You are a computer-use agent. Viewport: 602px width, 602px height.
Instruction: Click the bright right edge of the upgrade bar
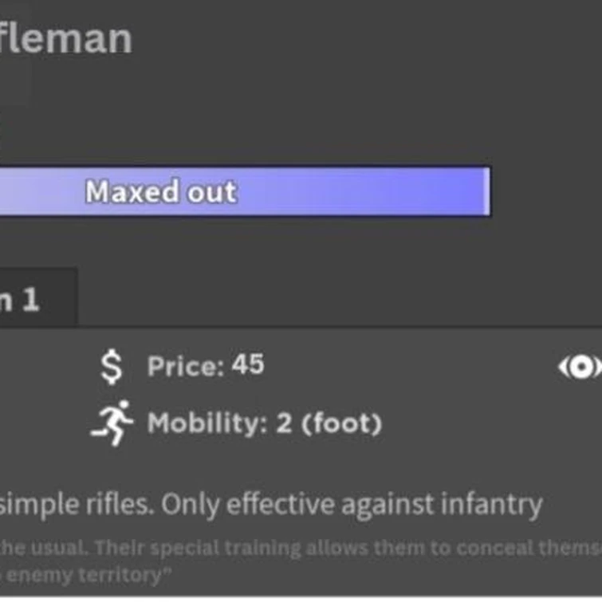click(x=487, y=191)
